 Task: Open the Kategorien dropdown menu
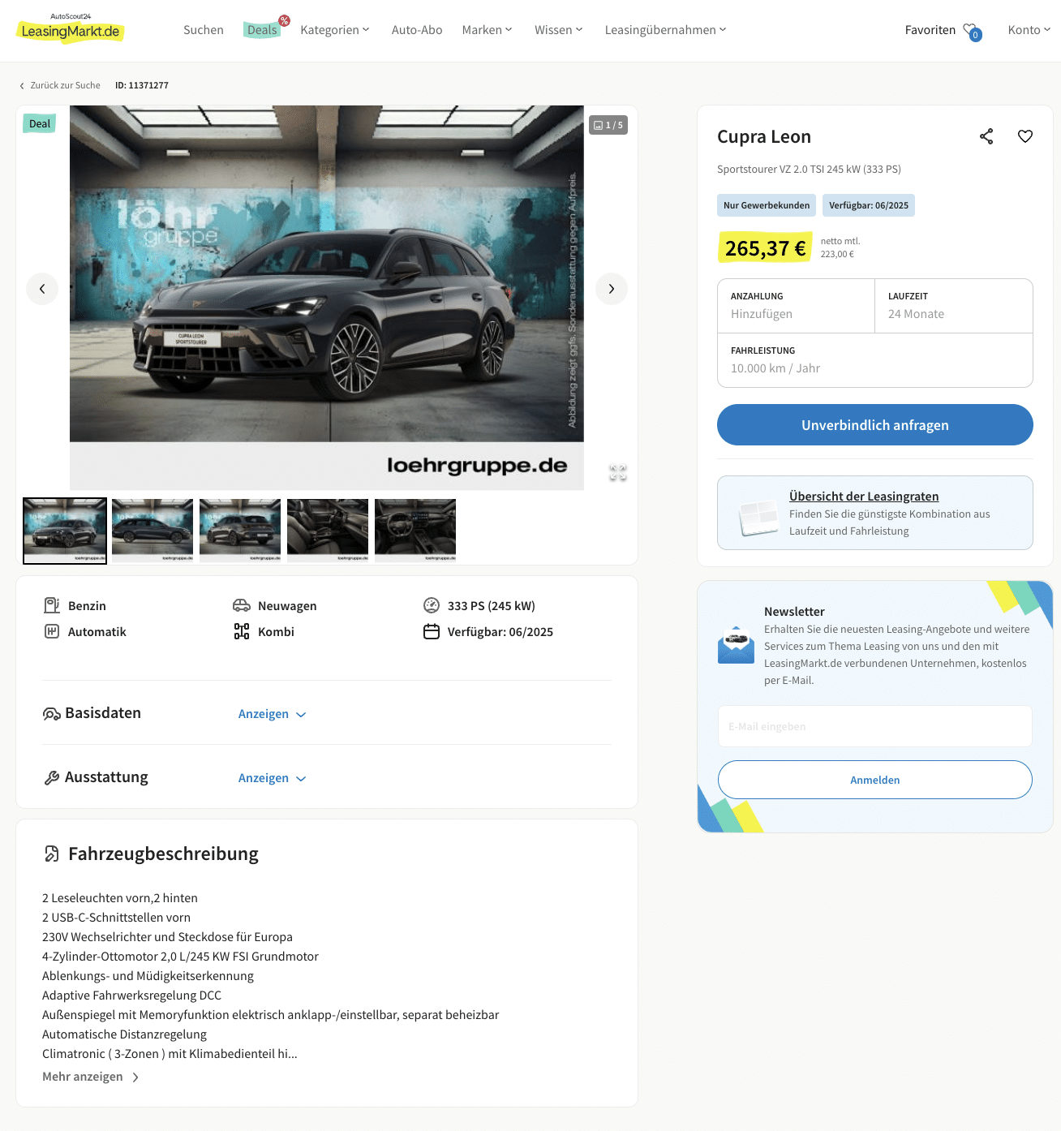click(335, 30)
